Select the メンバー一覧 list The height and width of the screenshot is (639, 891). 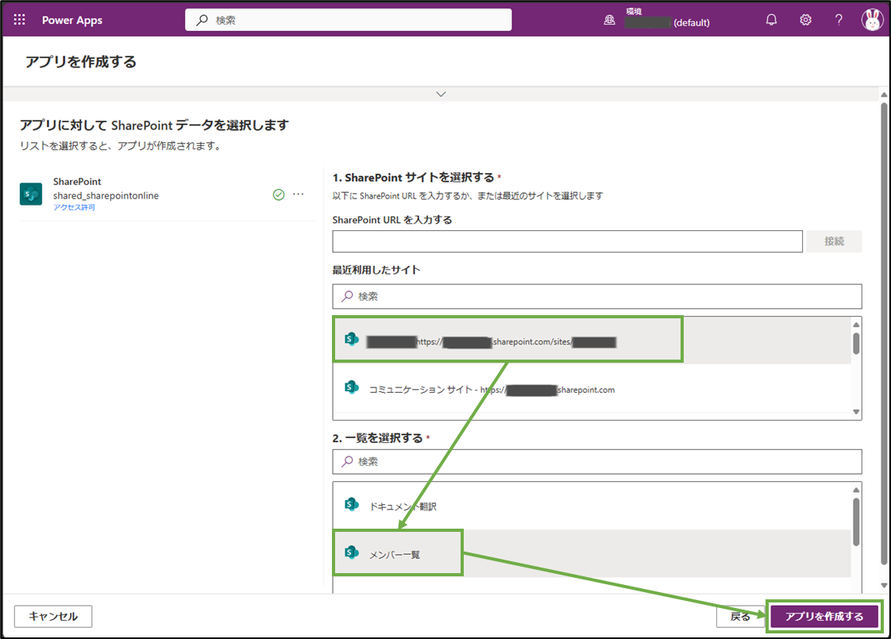[x=592, y=554]
